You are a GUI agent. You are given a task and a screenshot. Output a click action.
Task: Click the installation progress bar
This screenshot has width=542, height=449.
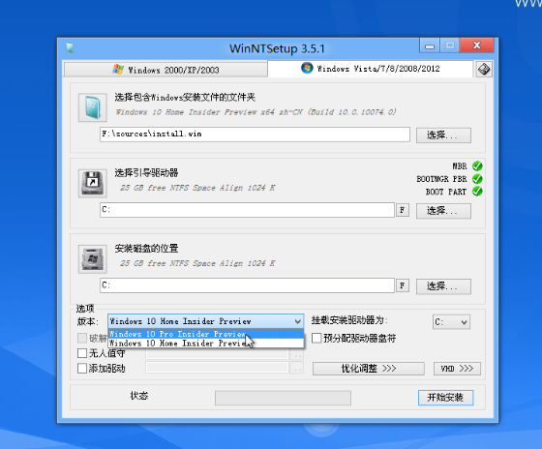click(x=283, y=398)
